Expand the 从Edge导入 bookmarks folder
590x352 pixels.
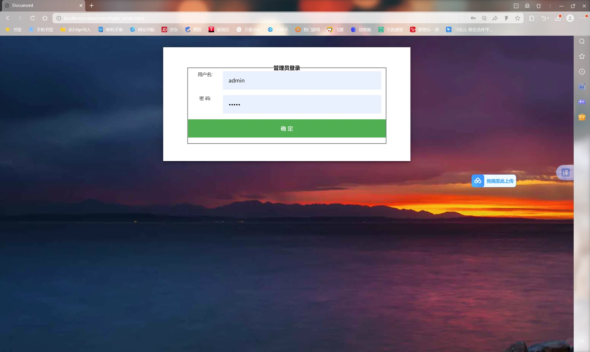(76, 29)
